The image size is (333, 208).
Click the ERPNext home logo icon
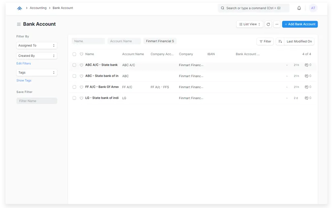tap(19, 8)
